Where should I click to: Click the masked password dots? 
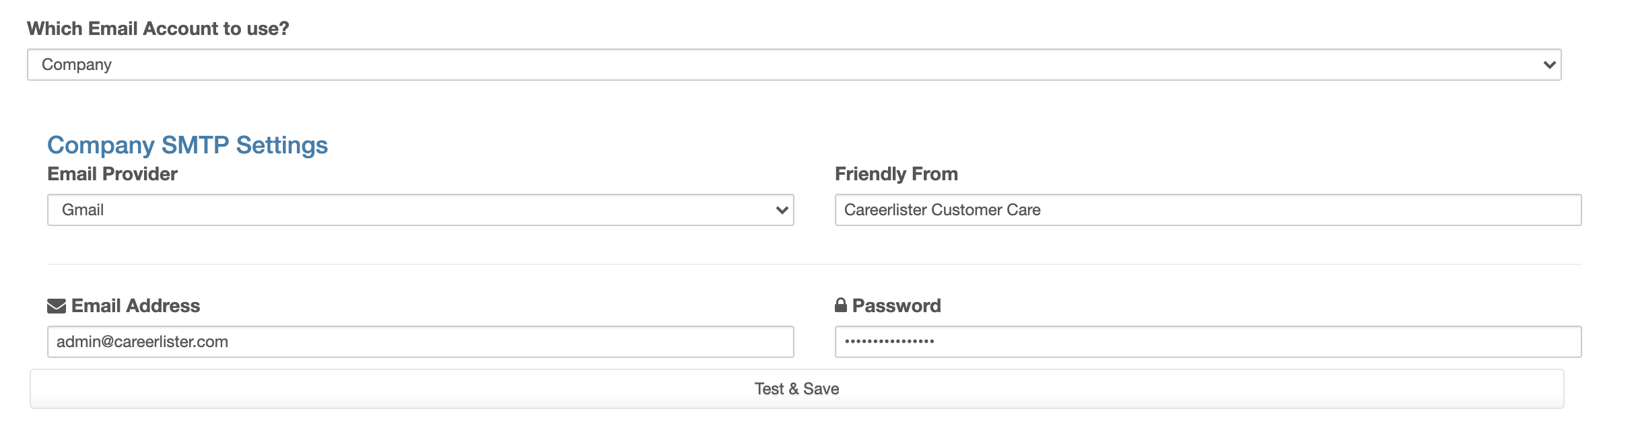coord(889,342)
